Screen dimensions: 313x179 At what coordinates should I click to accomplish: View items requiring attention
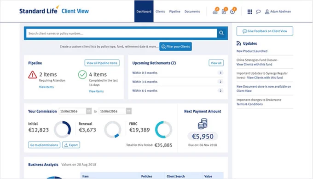point(46,87)
